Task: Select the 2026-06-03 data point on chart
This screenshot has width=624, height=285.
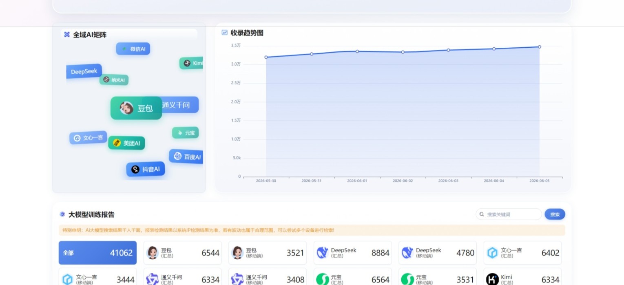Action: (x=448, y=50)
